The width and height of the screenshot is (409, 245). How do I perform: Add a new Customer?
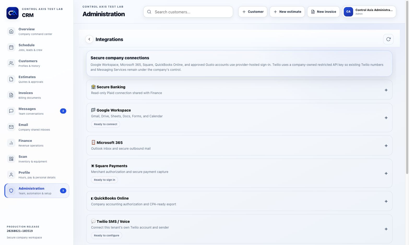[253, 12]
